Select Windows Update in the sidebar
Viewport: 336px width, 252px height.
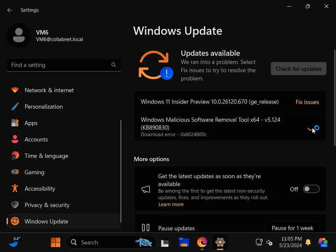pyautogui.click(x=64, y=221)
